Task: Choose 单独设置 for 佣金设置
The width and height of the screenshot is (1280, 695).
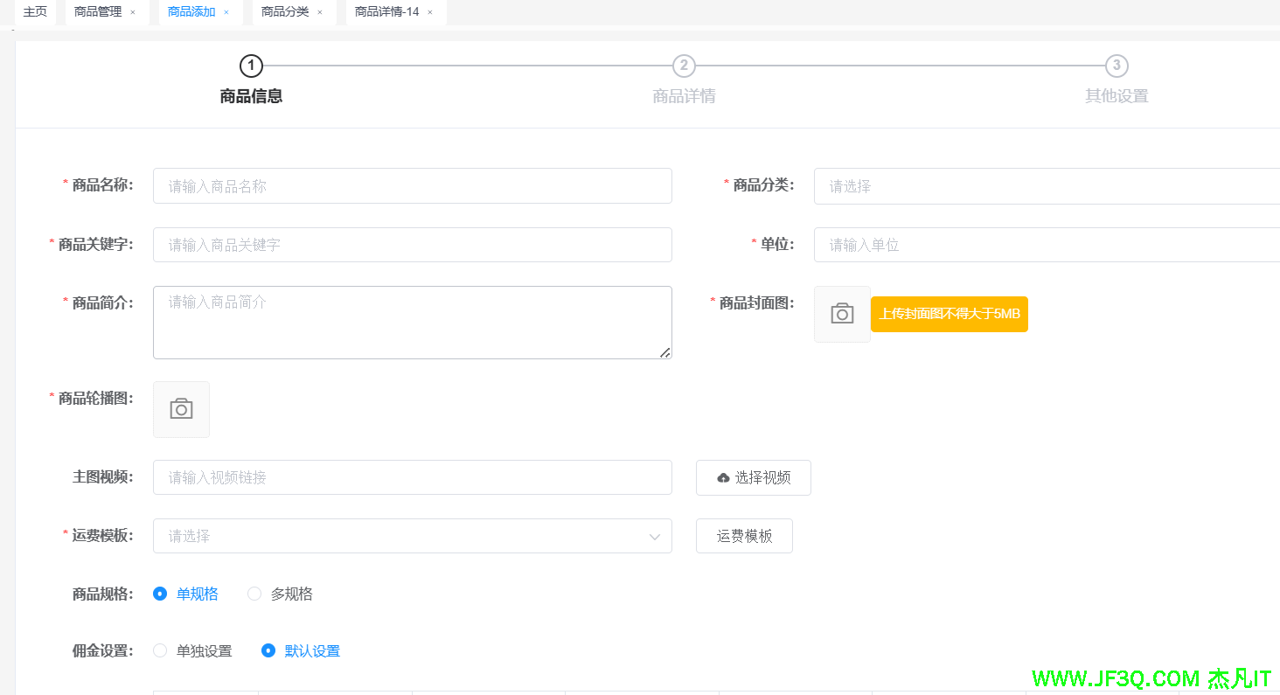Action: [160, 650]
